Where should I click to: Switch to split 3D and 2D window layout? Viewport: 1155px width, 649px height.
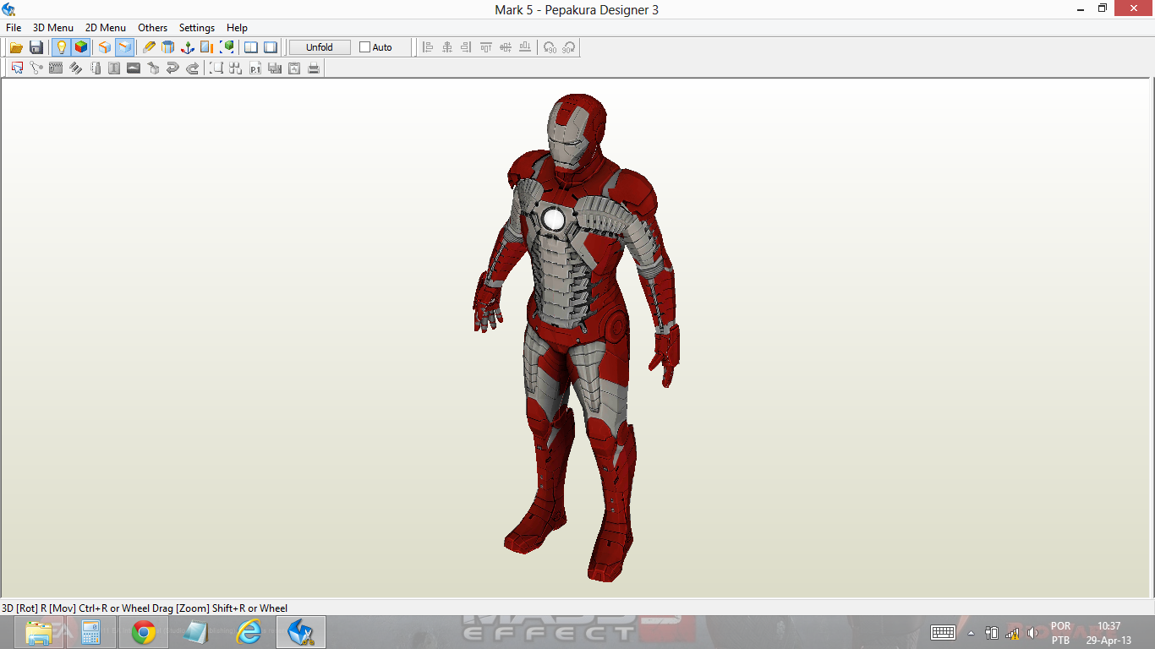251,47
